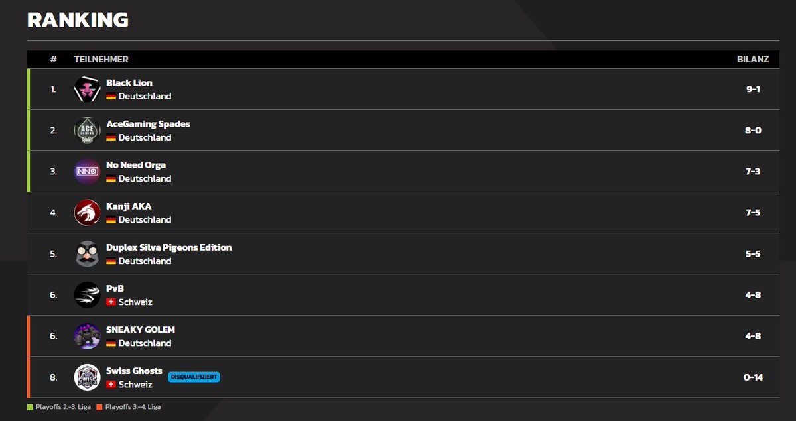Open the PvB team page
This screenshot has width=796, height=421.
click(115, 288)
